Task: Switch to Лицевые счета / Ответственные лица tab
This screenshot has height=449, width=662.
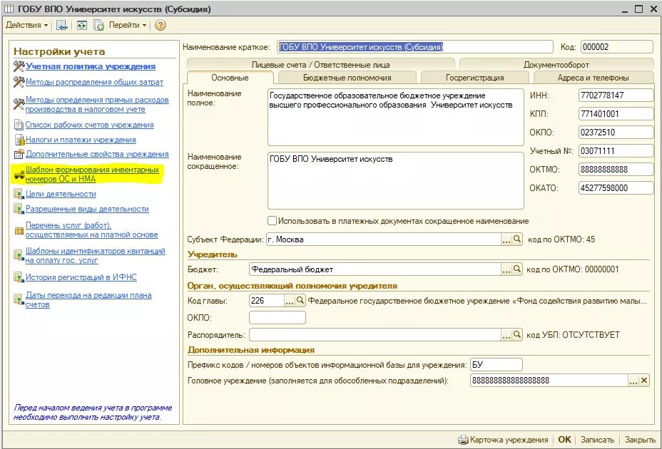Action: 320,65
